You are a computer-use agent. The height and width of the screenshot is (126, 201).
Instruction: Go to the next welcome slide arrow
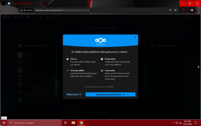pos(198,67)
